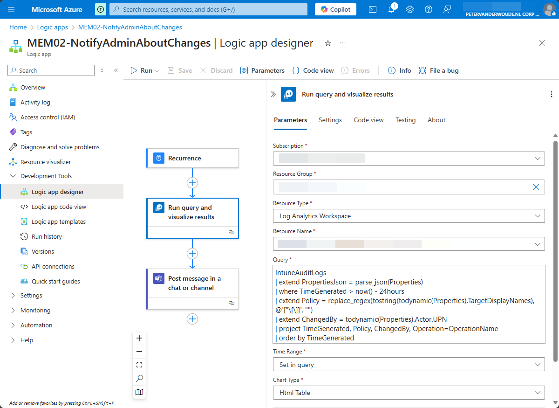Open Cloud Shell from top bar

click(373, 9)
